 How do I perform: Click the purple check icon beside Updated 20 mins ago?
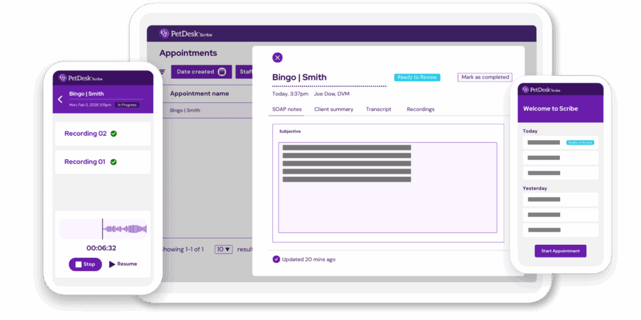pyautogui.click(x=276, y=259)
